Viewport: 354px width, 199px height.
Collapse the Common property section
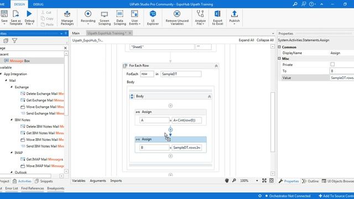coord(279,47)
